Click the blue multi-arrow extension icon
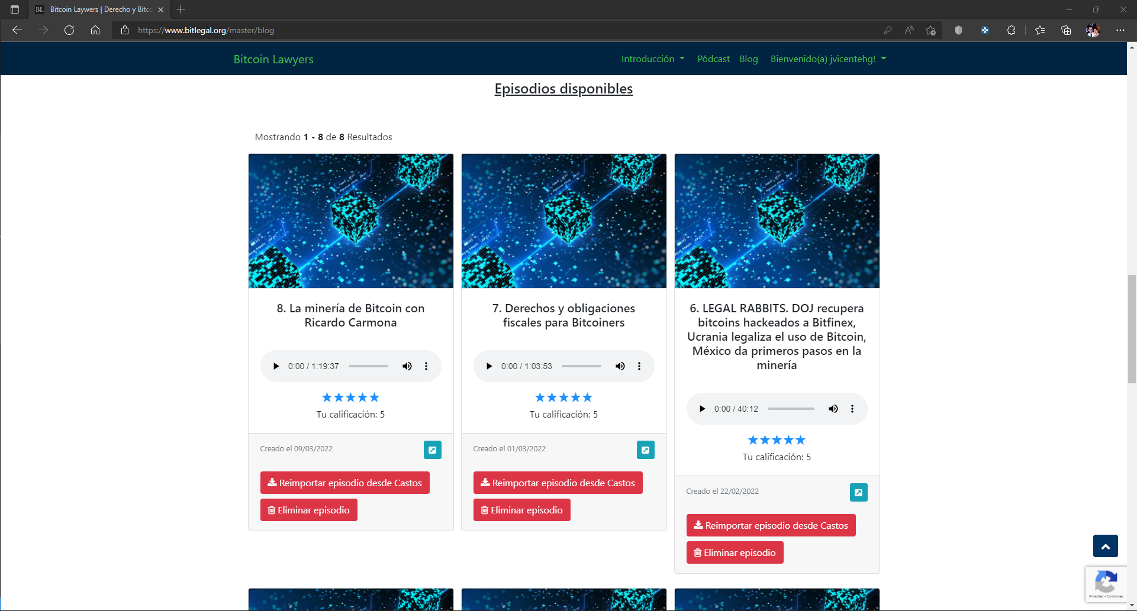The width and height of the screenshot is (1137, 611). pos(985,30)
